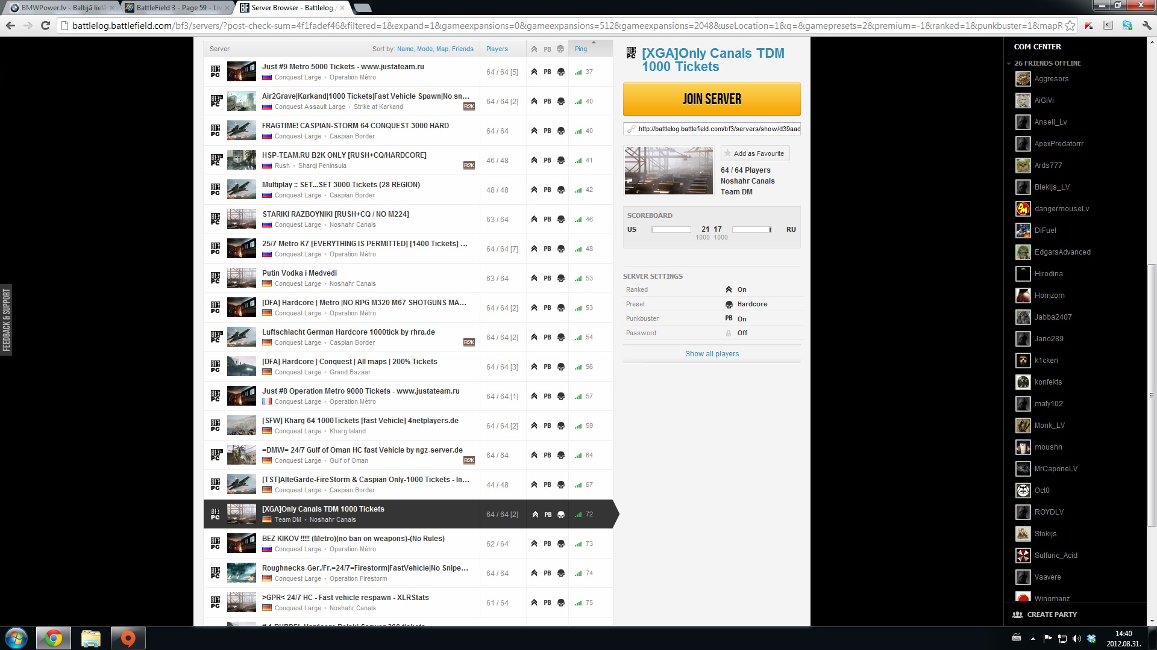The height and width of the screenshot is (650, 1157).
Task: Click the Create Party icon
Action: click(x=1018, y=614)
